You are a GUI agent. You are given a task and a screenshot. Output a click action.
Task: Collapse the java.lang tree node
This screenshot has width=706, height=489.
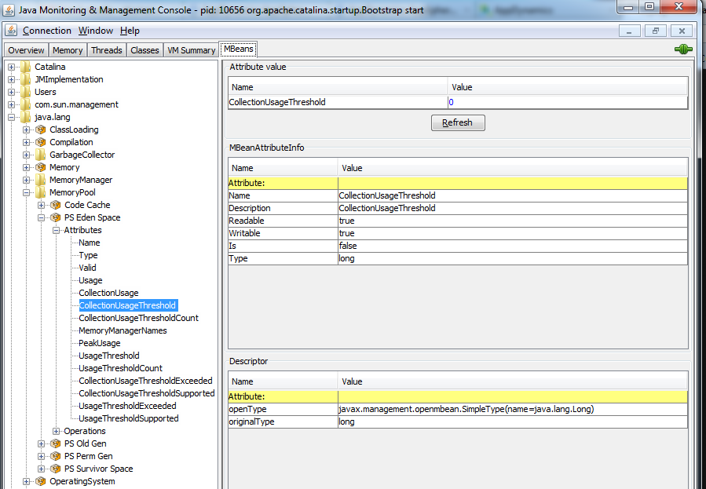point(12,117)
